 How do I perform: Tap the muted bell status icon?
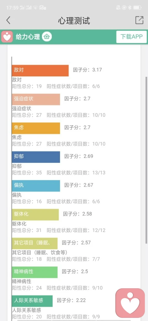[x=118, y=8]
